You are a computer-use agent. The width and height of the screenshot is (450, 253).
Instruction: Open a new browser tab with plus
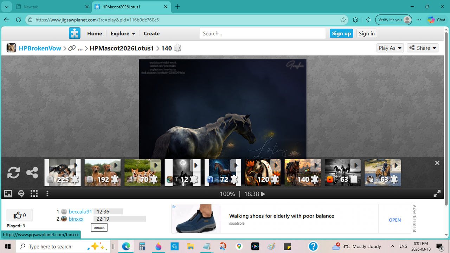178,7
